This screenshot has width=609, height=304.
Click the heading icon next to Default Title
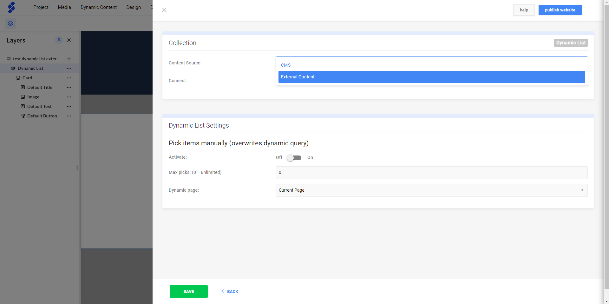click(x=23, y=87)
